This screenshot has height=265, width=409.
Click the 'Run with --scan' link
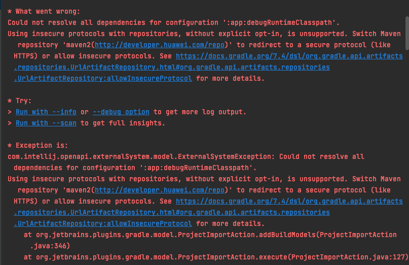[46, 123]
